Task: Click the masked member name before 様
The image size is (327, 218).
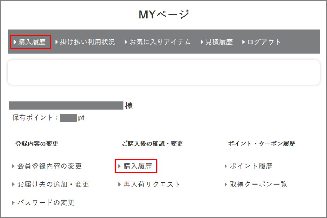Action: 66,106
